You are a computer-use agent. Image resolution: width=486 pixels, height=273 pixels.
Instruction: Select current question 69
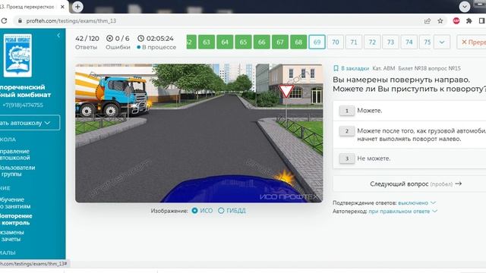tap(317, 42)
